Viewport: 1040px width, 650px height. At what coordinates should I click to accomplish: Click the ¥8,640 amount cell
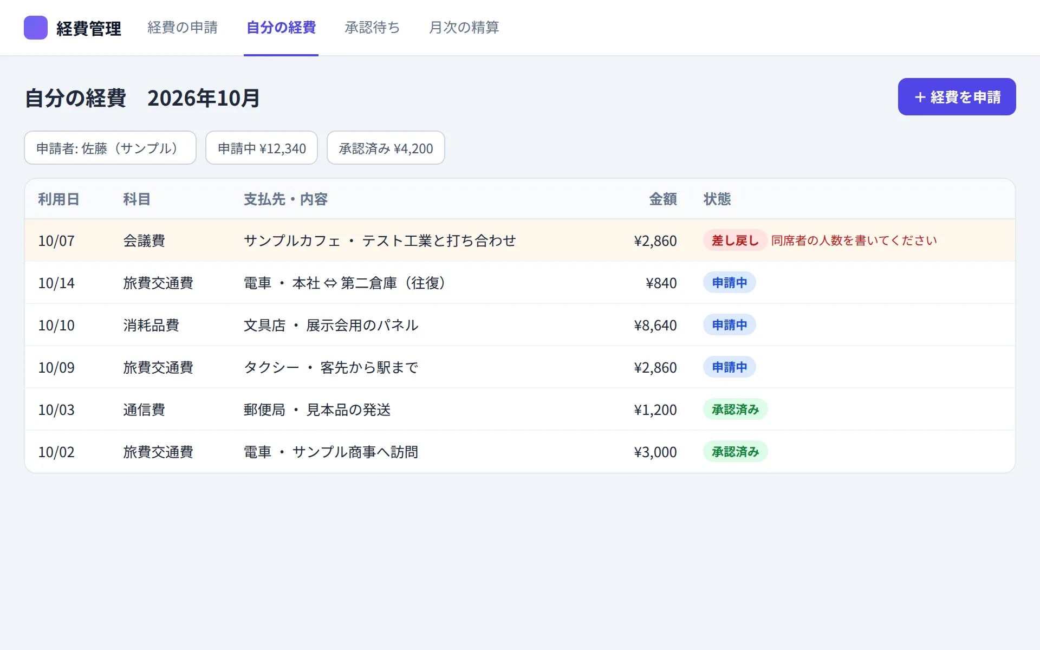(x=655, y=325)
